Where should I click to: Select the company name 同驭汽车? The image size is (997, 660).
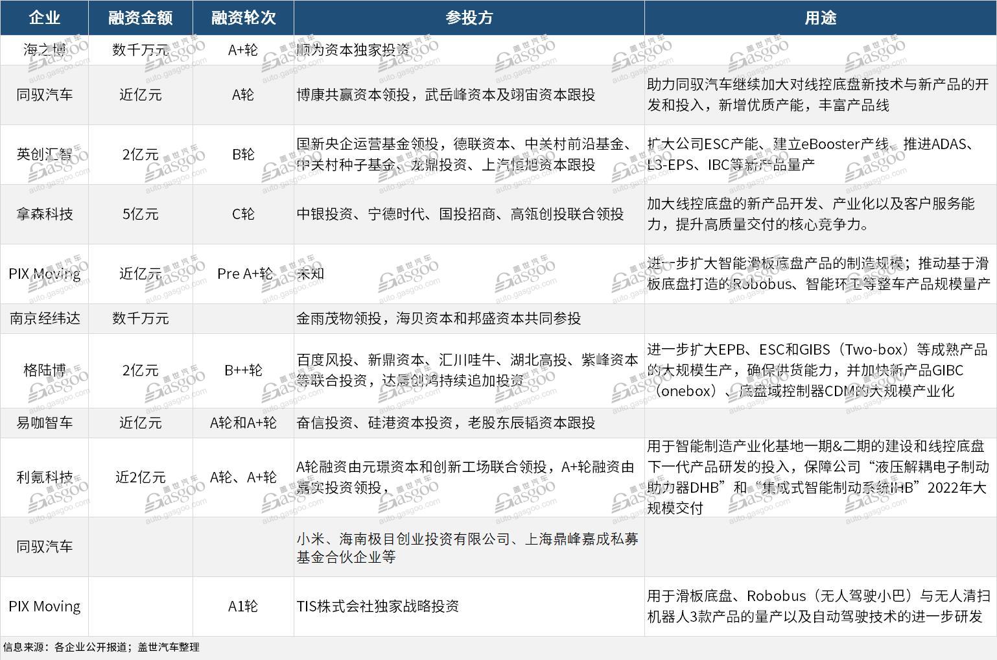coord(44,95)
